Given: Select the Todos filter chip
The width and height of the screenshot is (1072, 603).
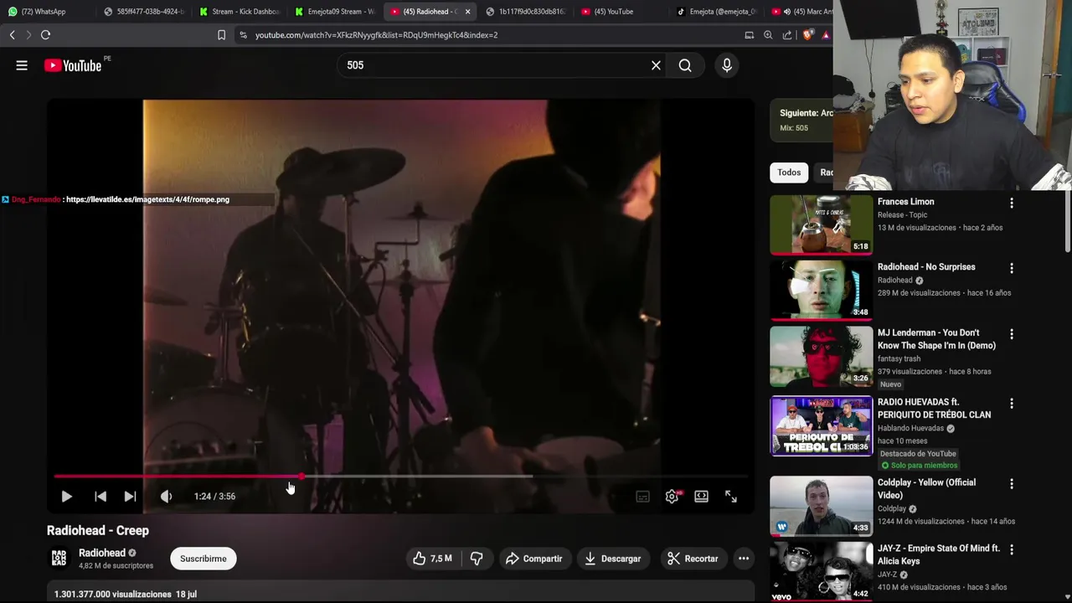Looking at the screenshot, I should pyautogui.click(x=789, y=173).
